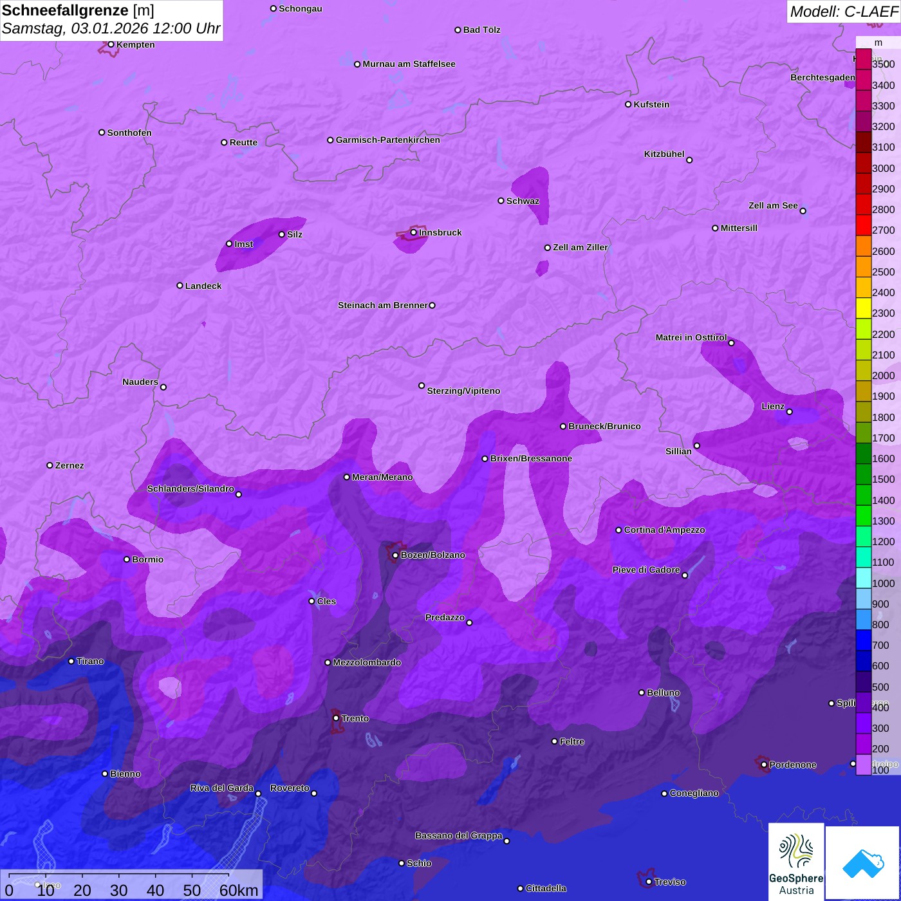The width and height of the screenshot is (901, 901).
Task: Click the Conegliano label
Action: pos(694,793)
